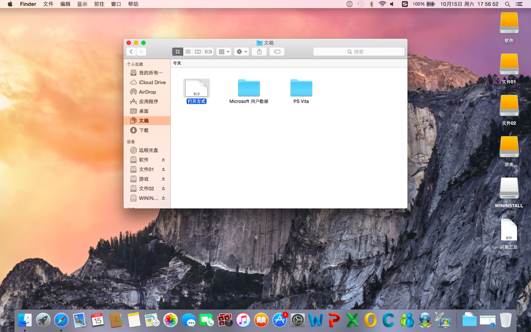This screenshot has height=332, width=531.
Task: Select the WININSTALL drive on the desktop
Action: click(x=509, y=193)
